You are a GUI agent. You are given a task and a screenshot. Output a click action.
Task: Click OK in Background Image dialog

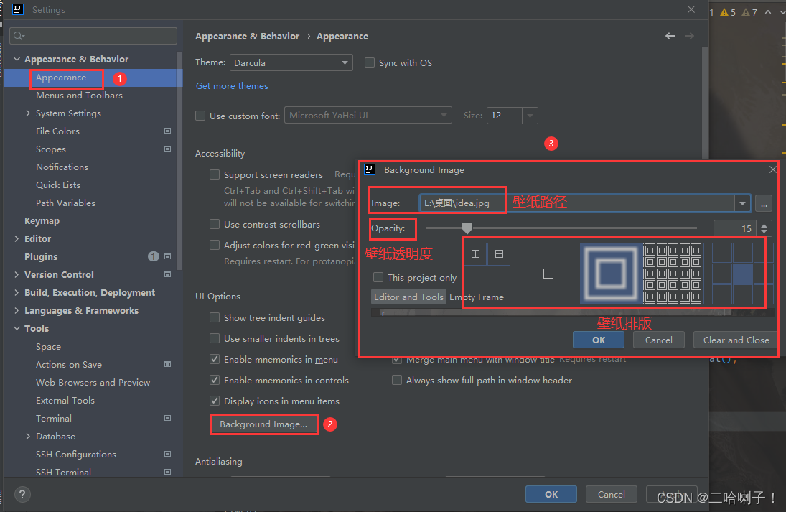[599, 340]
